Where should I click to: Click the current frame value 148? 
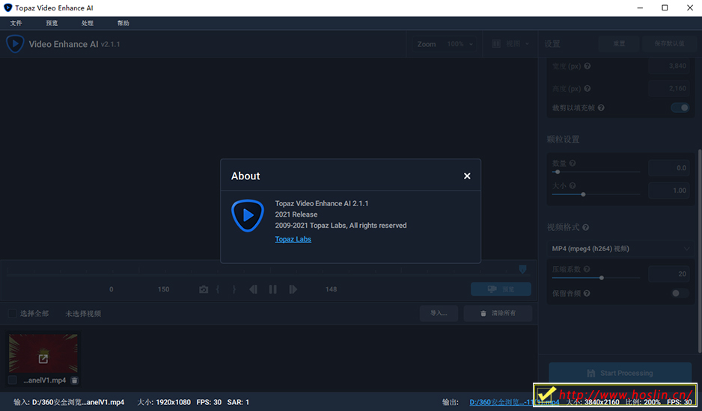332,289
